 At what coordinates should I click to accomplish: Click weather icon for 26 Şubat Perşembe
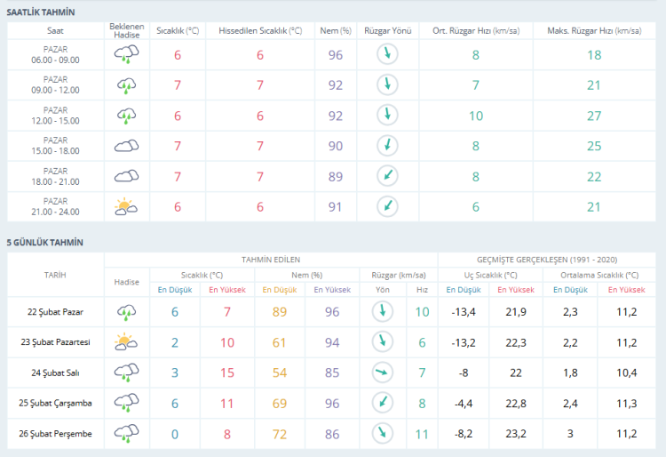(126, 433)
